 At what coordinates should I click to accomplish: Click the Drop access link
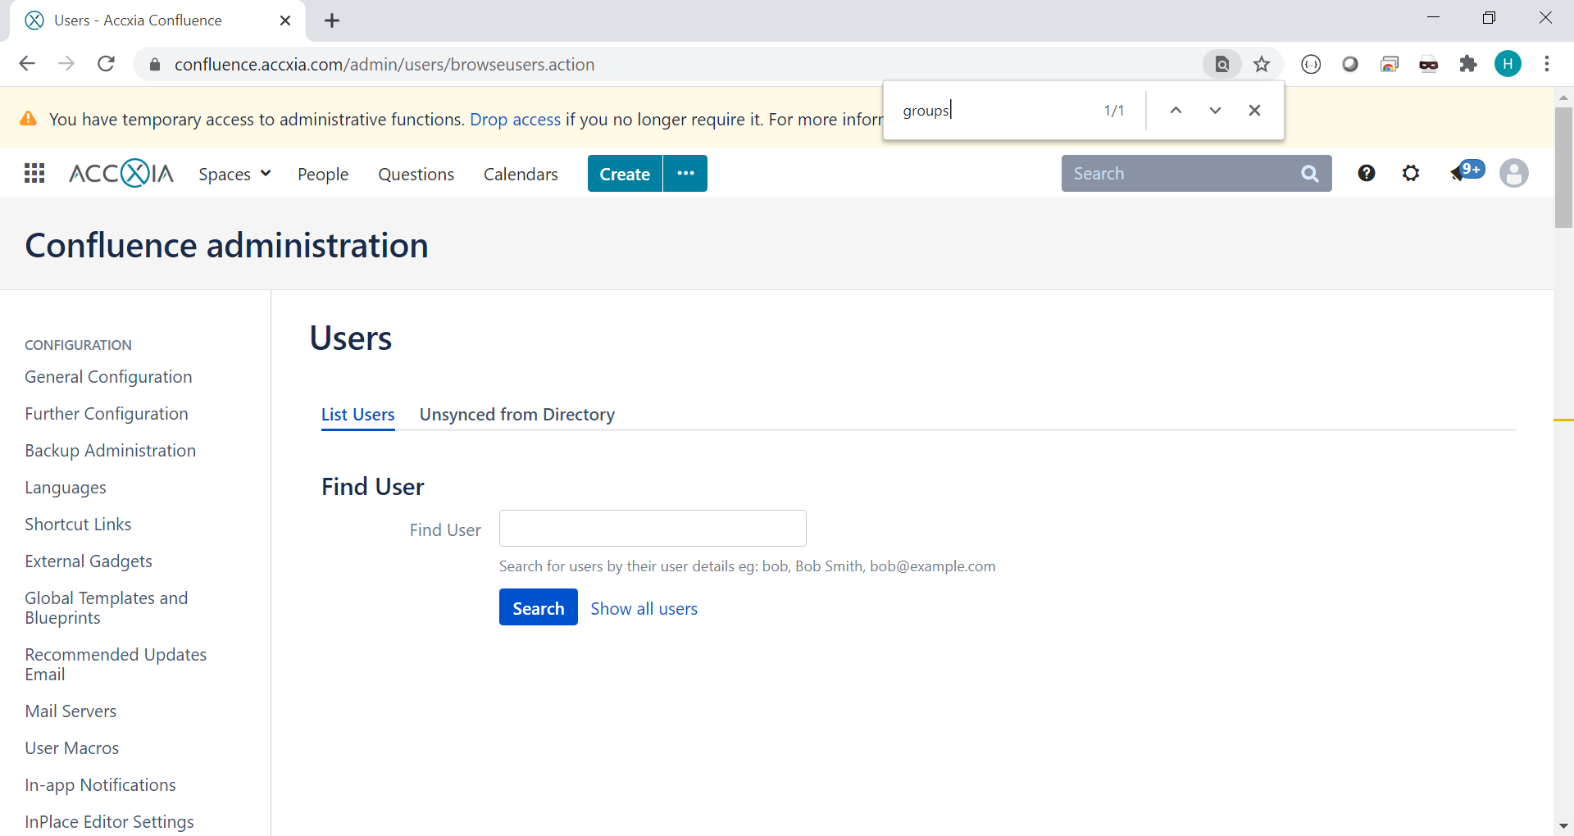point(515,119)
